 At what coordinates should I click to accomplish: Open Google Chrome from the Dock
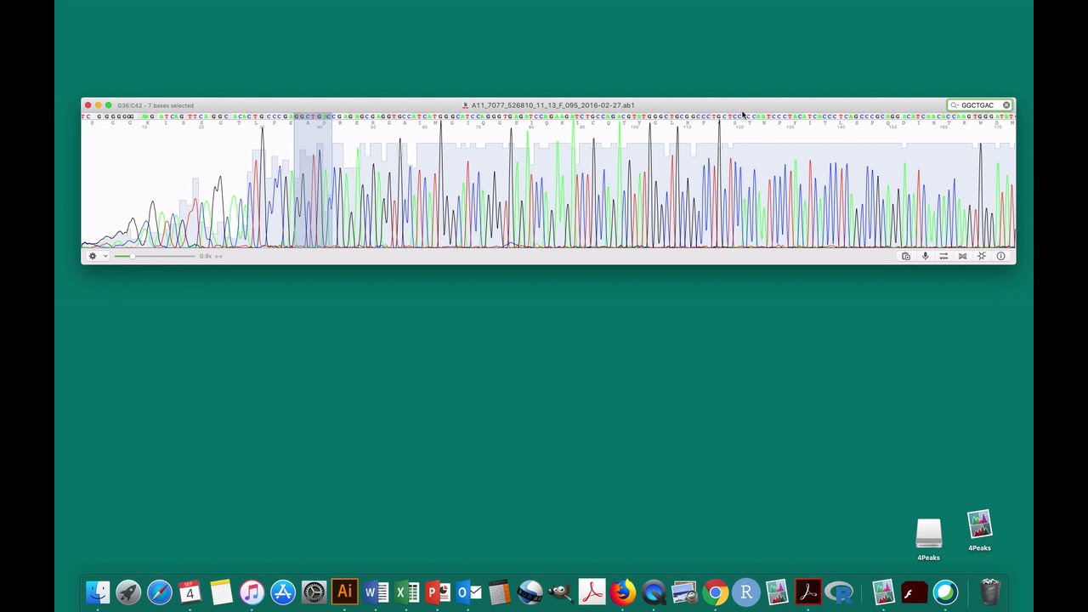[715, 592]
